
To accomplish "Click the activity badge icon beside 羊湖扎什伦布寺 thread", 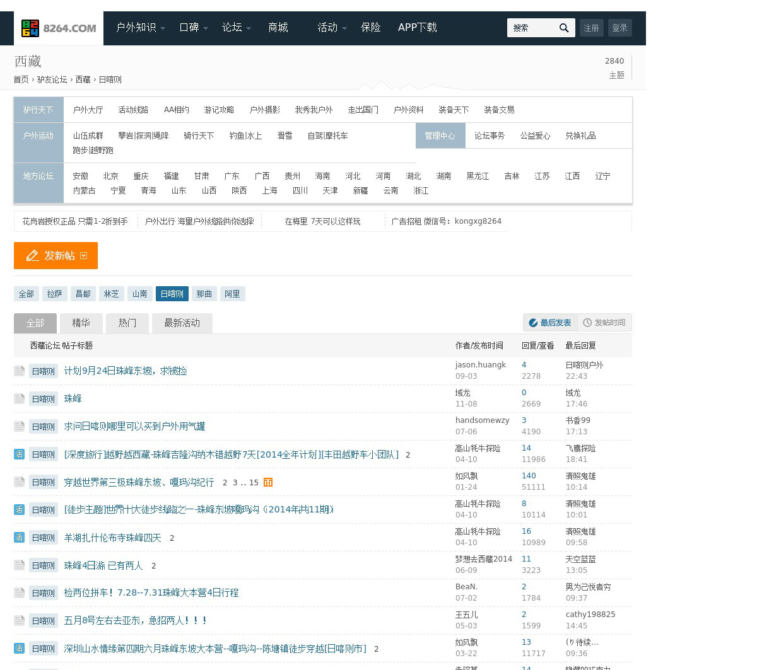I will point(20,538).
